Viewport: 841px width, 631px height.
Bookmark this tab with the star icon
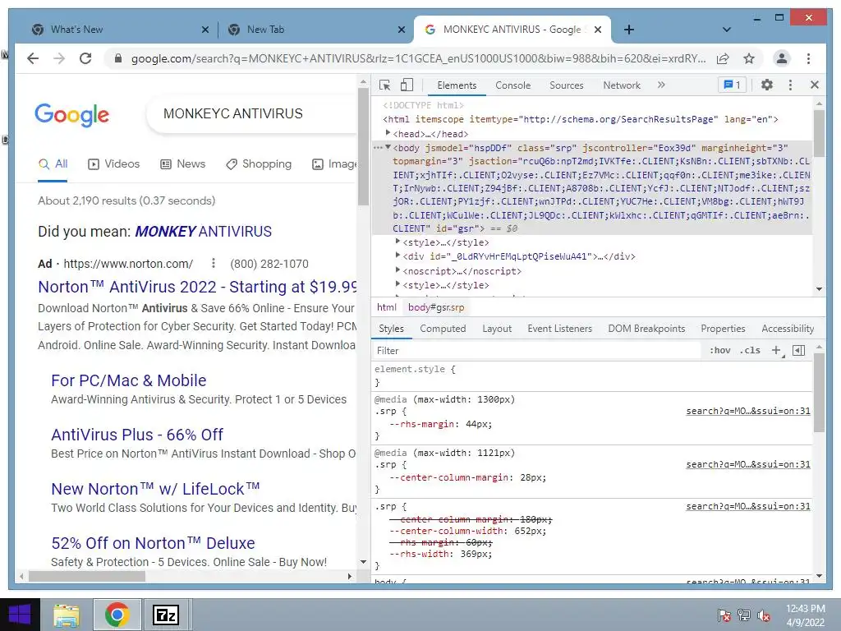[x=749, y=58]
